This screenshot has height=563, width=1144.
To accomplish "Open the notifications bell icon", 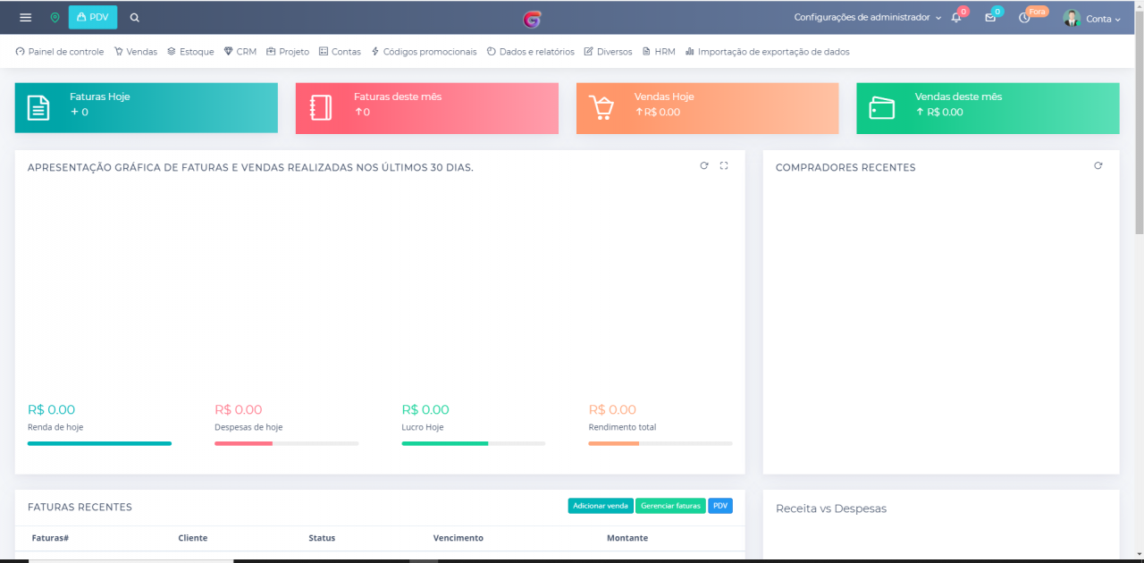I will point(956,18).
